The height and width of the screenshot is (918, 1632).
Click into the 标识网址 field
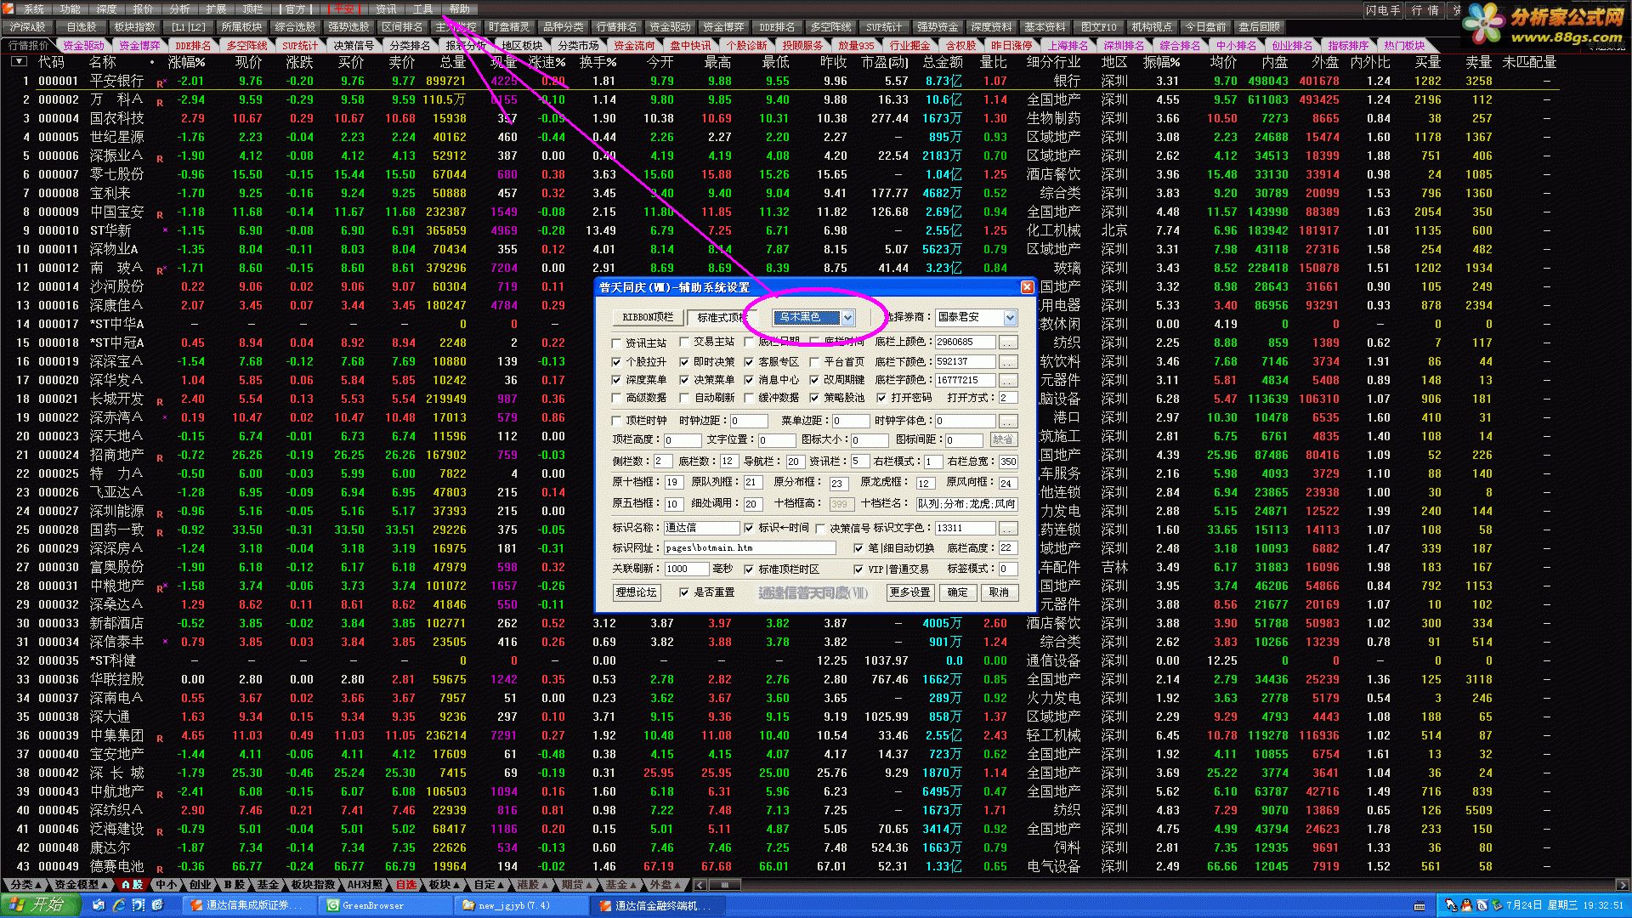748,548
